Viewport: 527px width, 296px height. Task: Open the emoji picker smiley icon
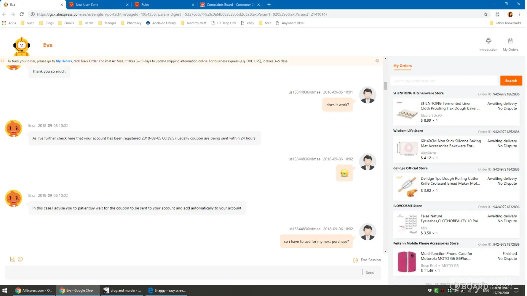click(x=20, y=259)
